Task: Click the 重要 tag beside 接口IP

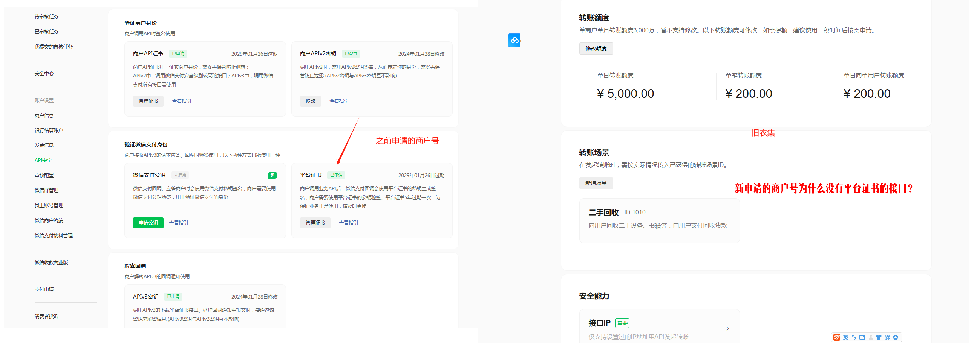Action: (x=622, y=323)
